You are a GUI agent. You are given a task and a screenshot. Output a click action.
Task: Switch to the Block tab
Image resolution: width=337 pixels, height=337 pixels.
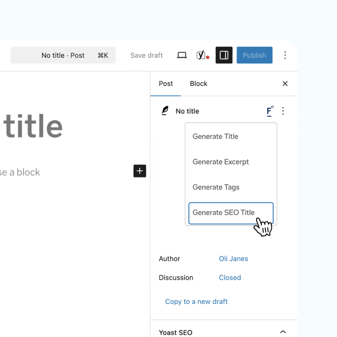[198, 84]
